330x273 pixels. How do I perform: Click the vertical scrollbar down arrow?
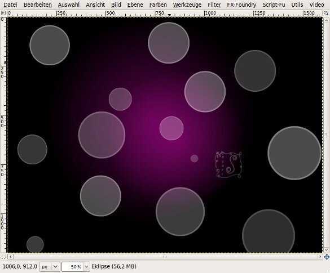(326, 250)
